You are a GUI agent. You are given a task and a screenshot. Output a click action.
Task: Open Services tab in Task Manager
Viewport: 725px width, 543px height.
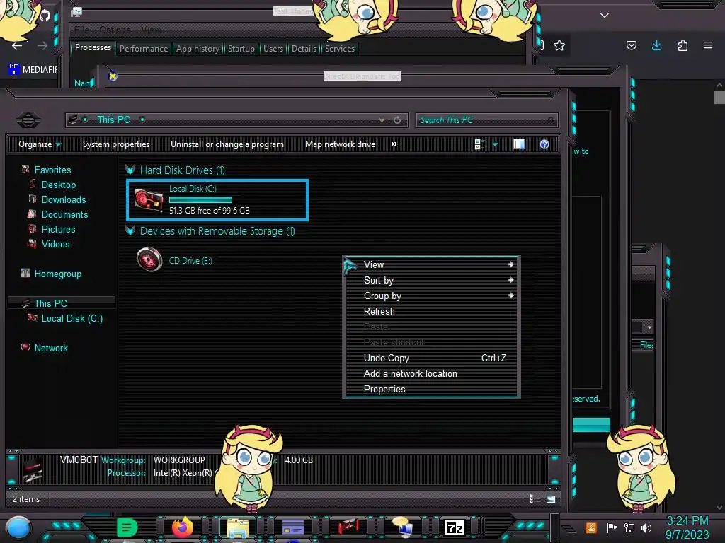(x=339, y=49)
